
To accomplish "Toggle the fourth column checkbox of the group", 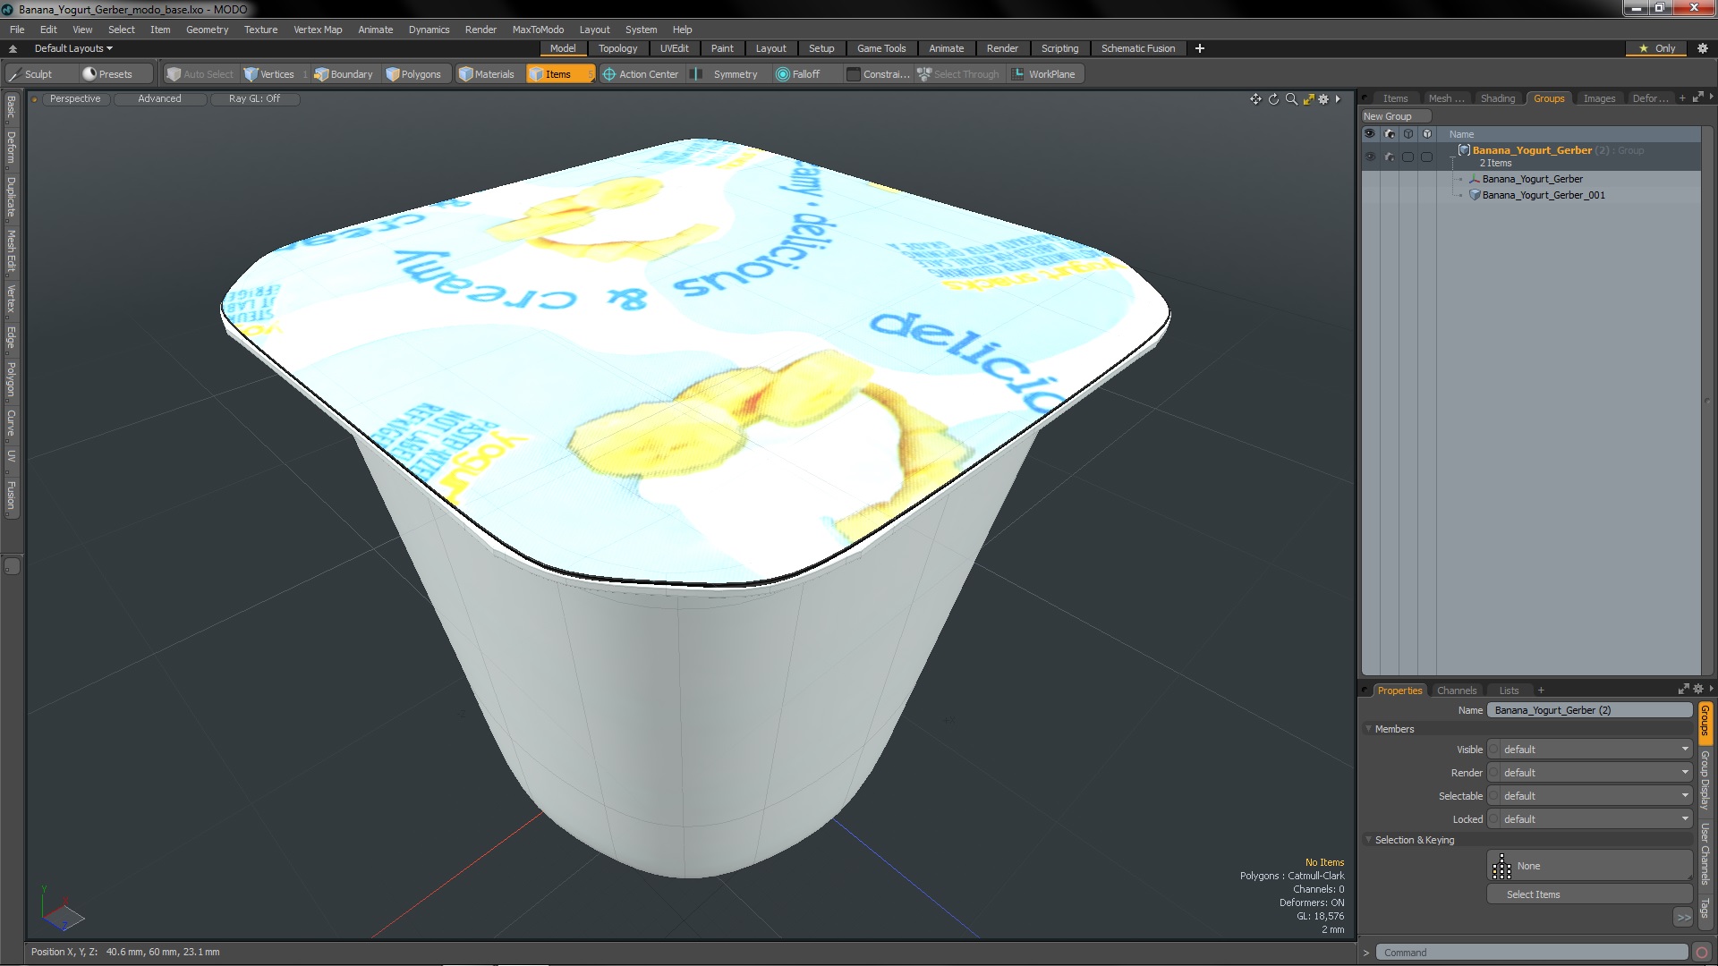I will point(1426,157).
